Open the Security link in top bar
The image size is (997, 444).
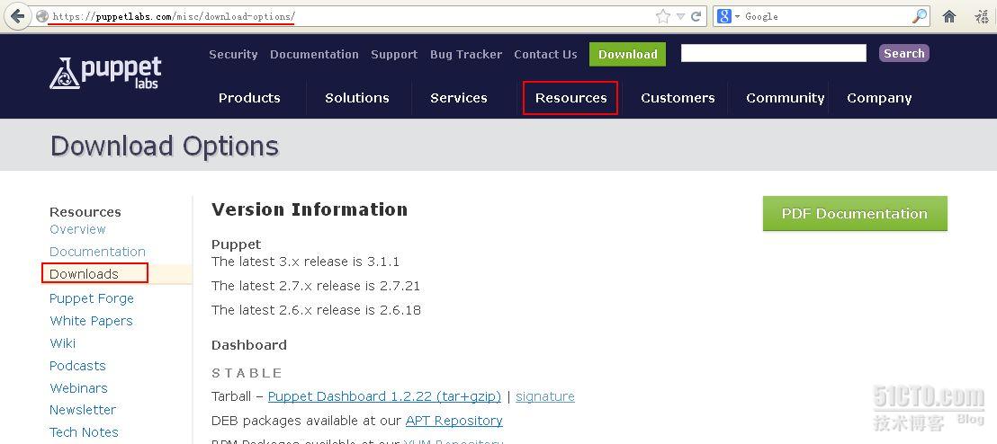[x=233, y=55]
